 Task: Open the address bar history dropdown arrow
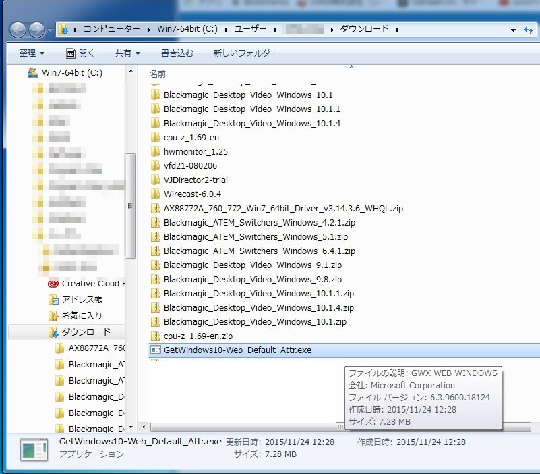[513, 30]
